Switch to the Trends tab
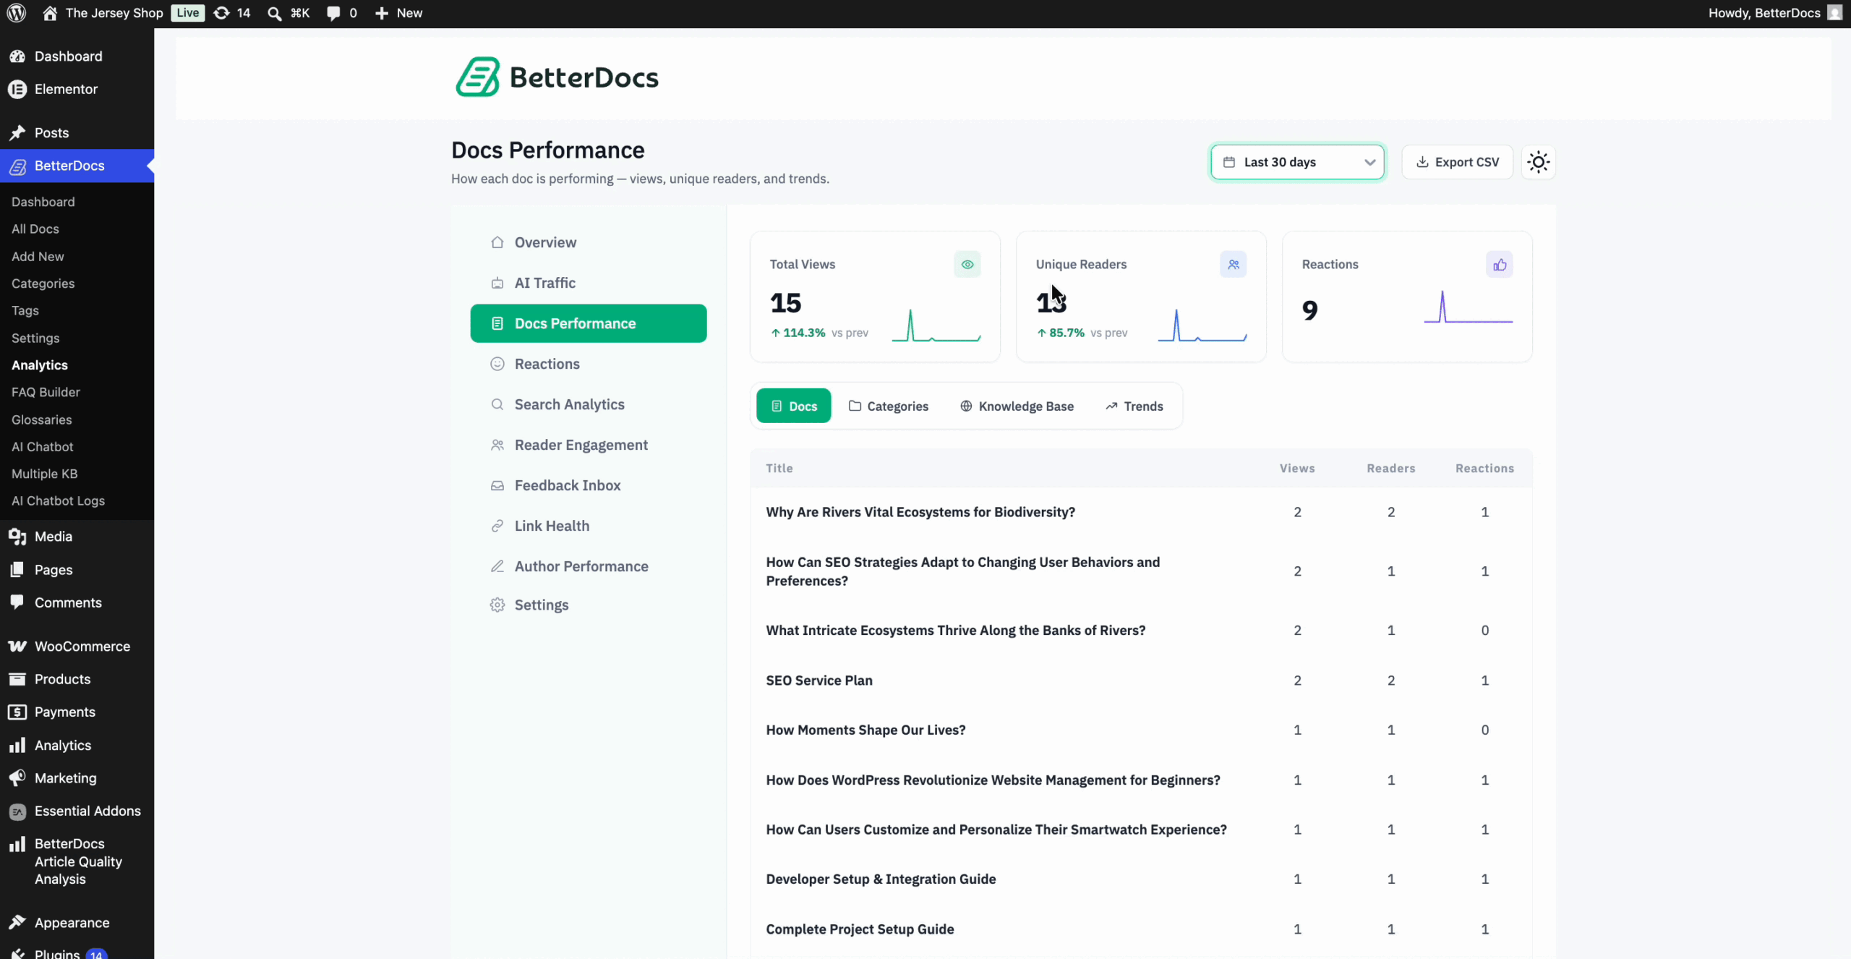This screenshot has width=1851, height=959. click(1134, 406)
